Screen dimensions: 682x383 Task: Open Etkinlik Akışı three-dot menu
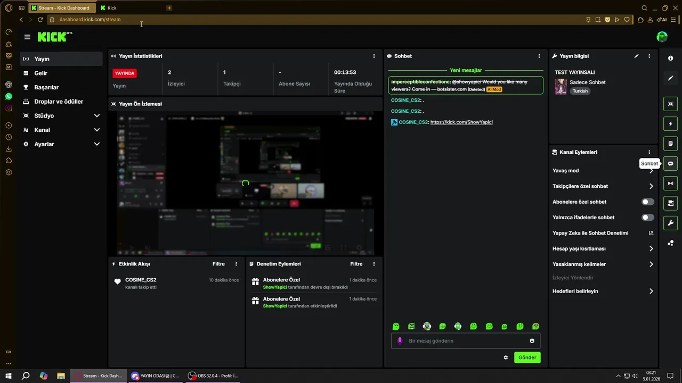(x=236, y=264)
